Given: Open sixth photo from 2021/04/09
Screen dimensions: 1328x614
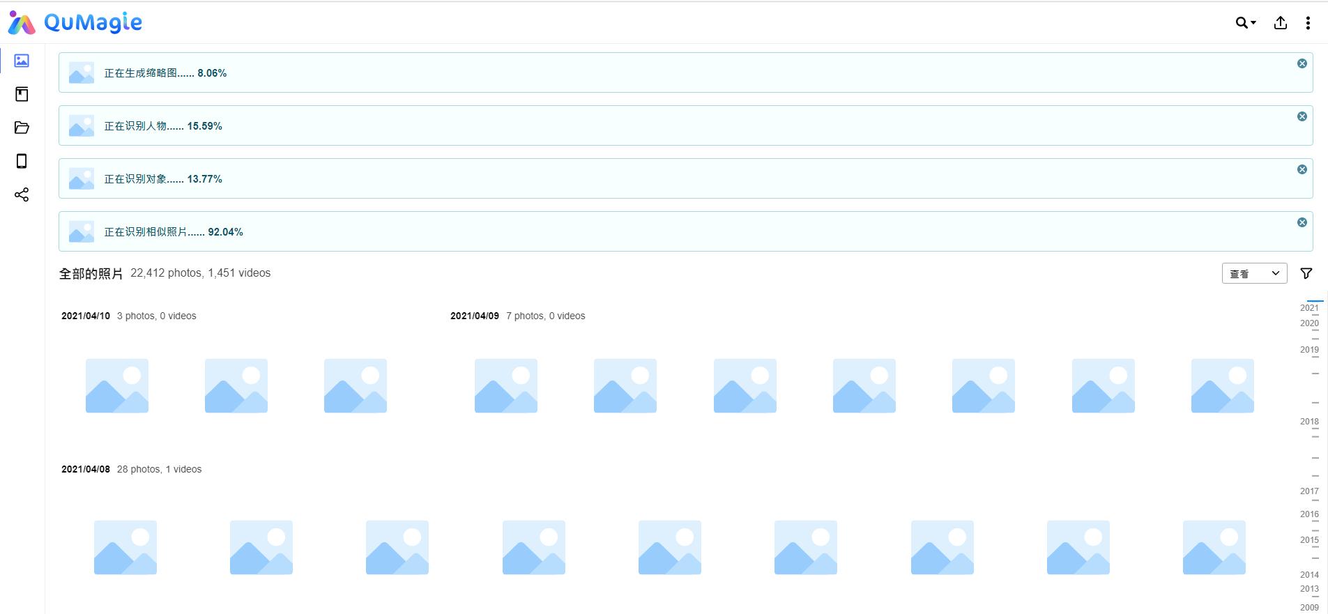Looking at the screenshot, I should [x=1104, y=385].
